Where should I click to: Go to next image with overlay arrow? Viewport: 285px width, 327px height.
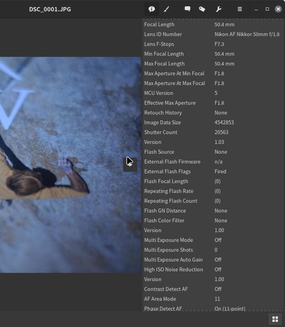click(130, 164)
